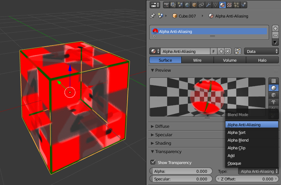Select the Halo material type button
This screenshot has height=185, width=281.
262,60
